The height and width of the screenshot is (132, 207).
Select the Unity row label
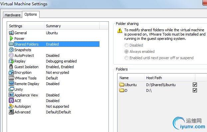click(x=19, y=89)
